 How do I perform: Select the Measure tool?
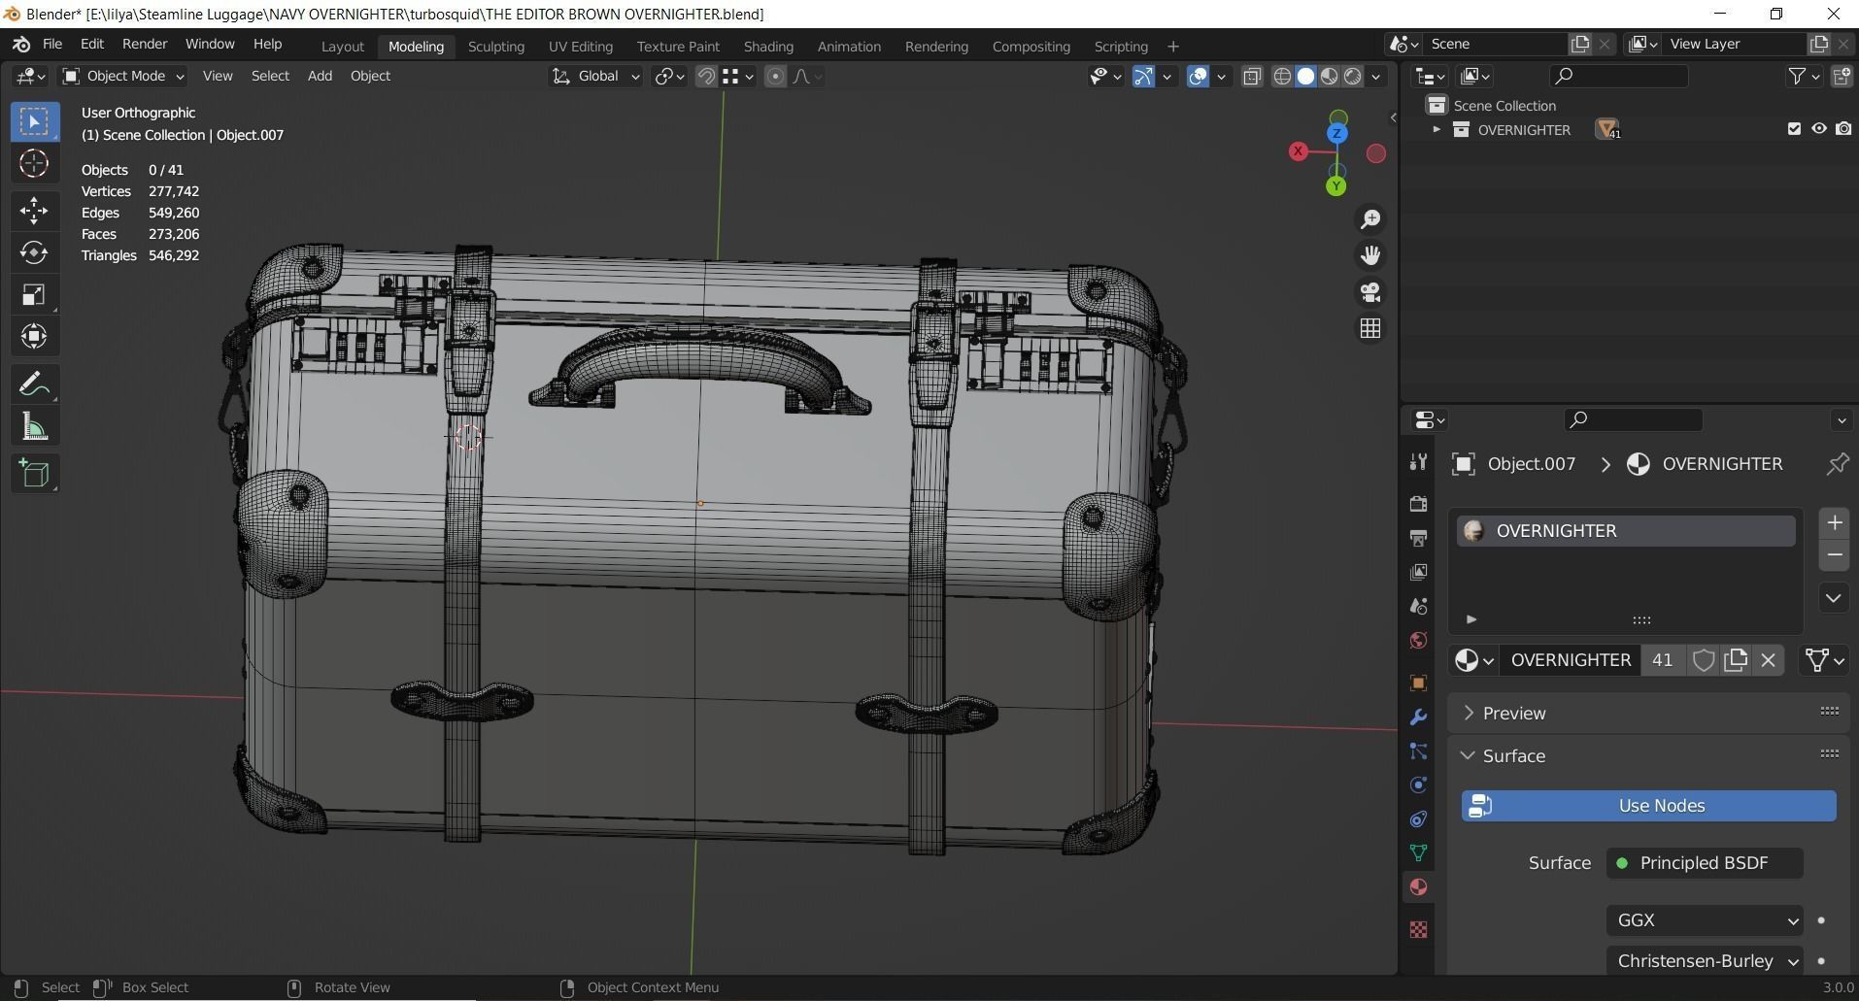tap(34, 426)
